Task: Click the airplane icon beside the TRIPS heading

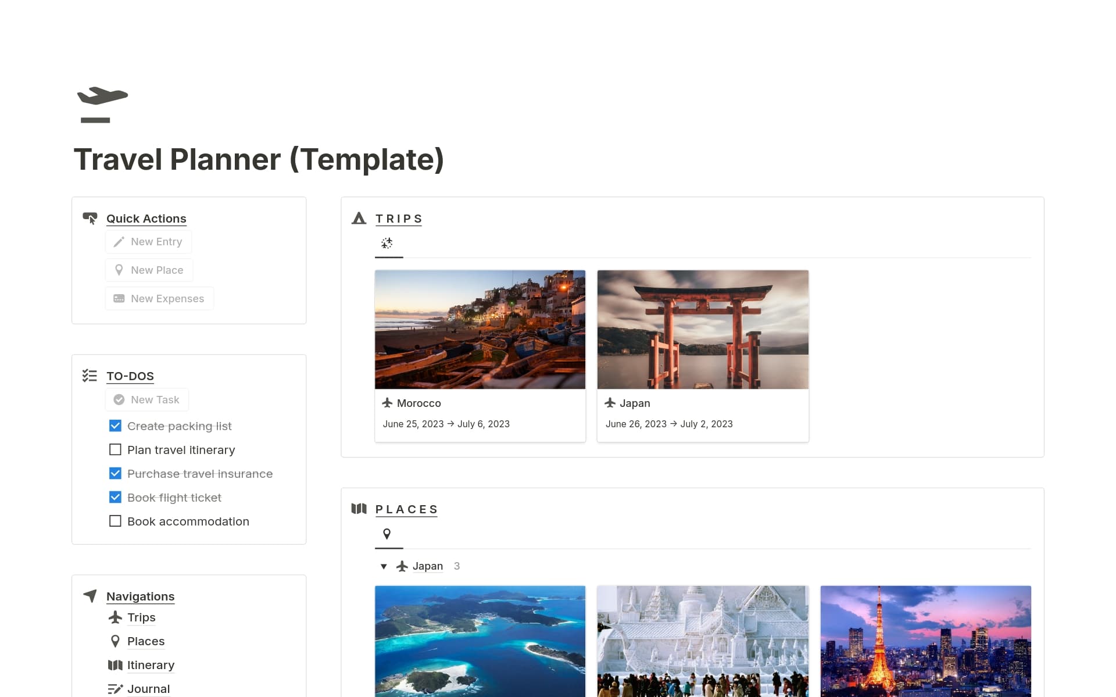Action: click(359, 219)
